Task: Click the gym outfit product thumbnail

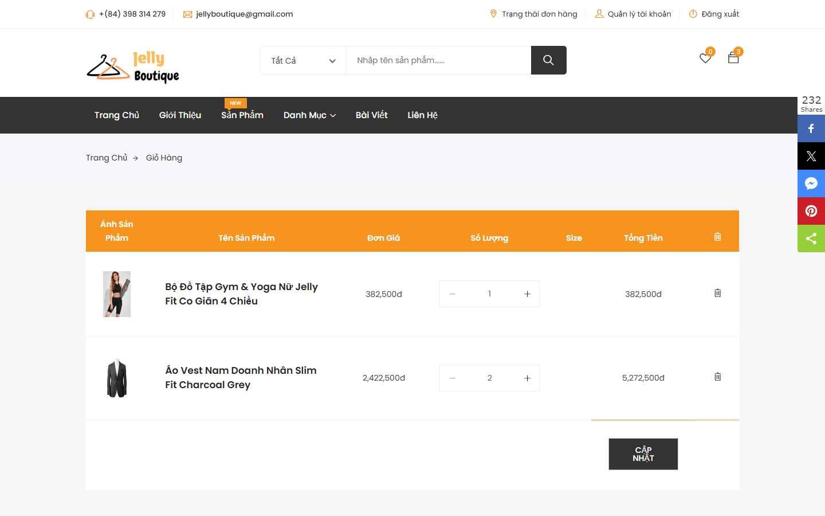Action: (117, 294)
